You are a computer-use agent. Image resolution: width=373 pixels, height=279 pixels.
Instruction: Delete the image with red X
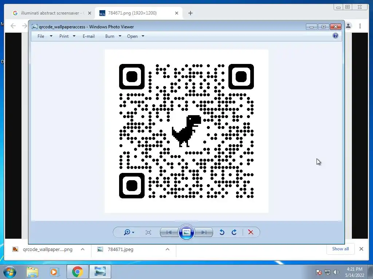(251, 232)
